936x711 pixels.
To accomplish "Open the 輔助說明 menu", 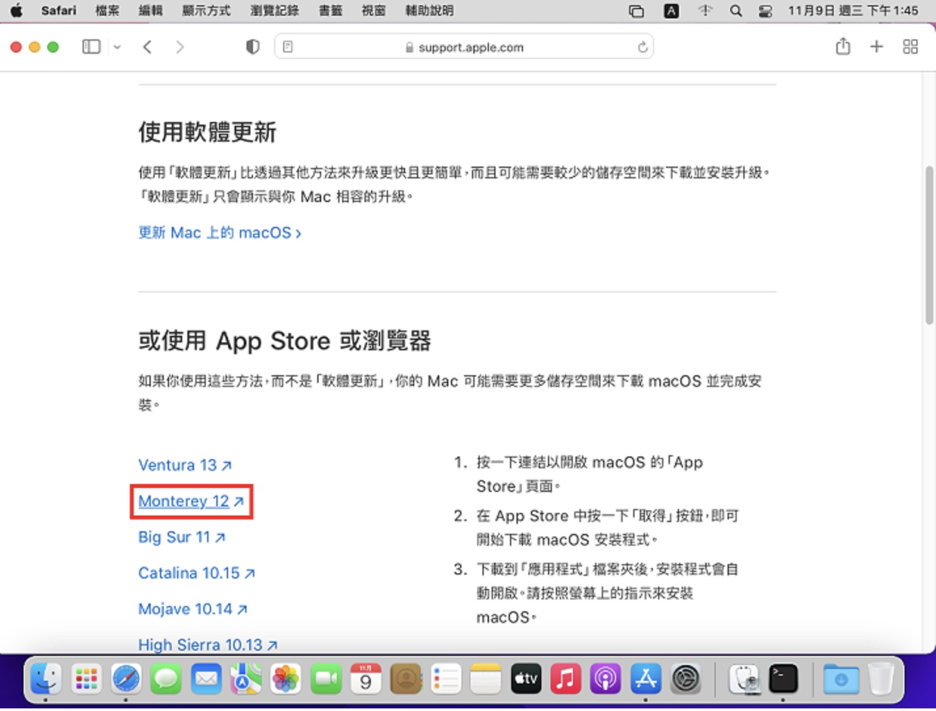I will coord(429,10).
